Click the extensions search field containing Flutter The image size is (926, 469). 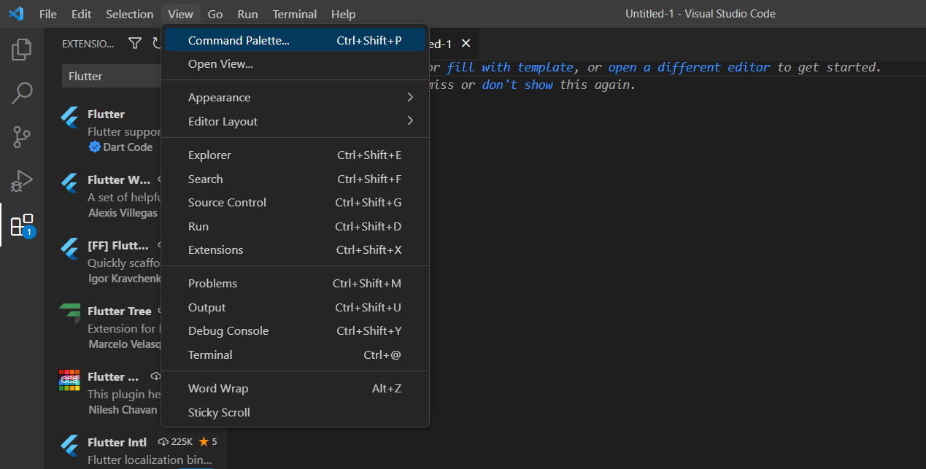(109, 77)
